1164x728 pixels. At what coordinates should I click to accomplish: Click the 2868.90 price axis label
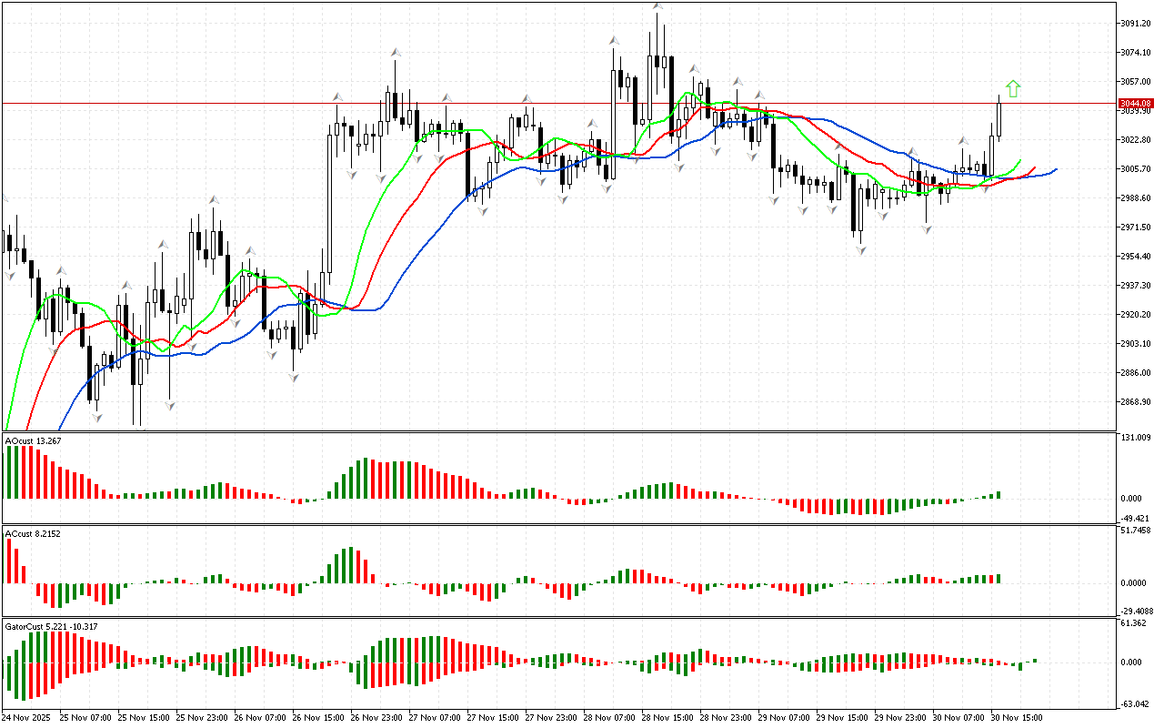point(1136,402)
